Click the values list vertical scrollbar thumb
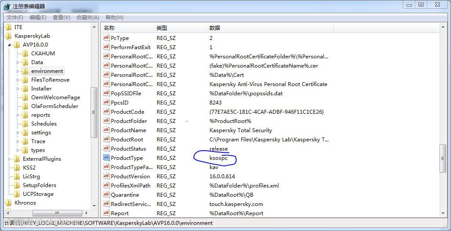 pyautogui.click(x=443, y=159)
